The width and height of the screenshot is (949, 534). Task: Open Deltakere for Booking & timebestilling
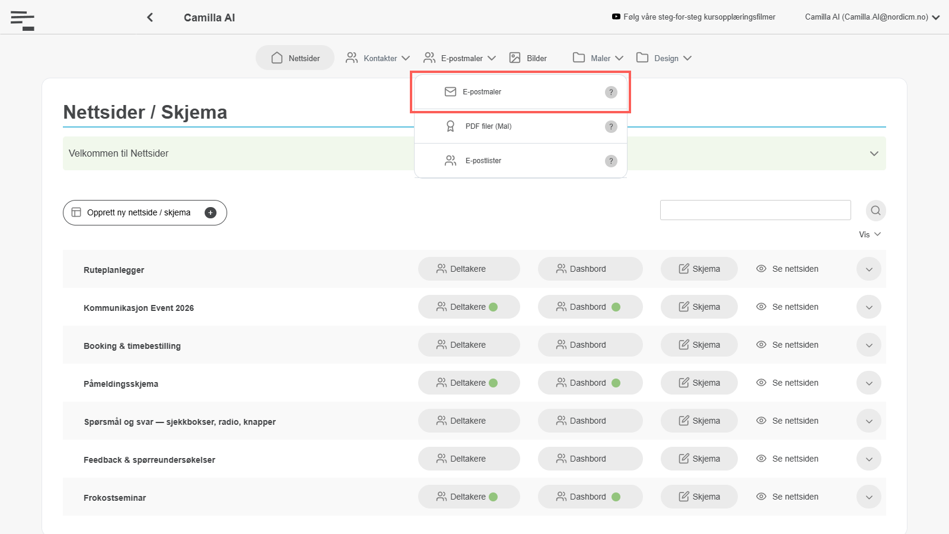(469, 345)
